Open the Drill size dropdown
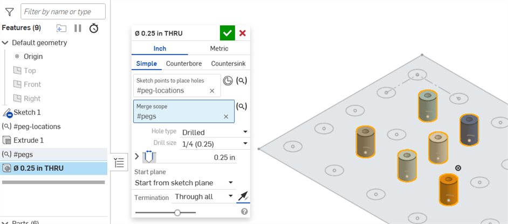Image resolution: width=508 pixels, height=224 pixels. click(x=215, y=143)
